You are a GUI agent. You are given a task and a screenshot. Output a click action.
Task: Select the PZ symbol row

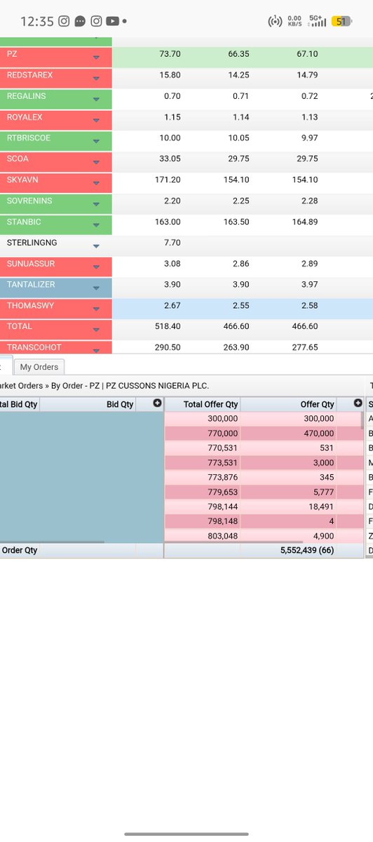[x=186, y=58]
